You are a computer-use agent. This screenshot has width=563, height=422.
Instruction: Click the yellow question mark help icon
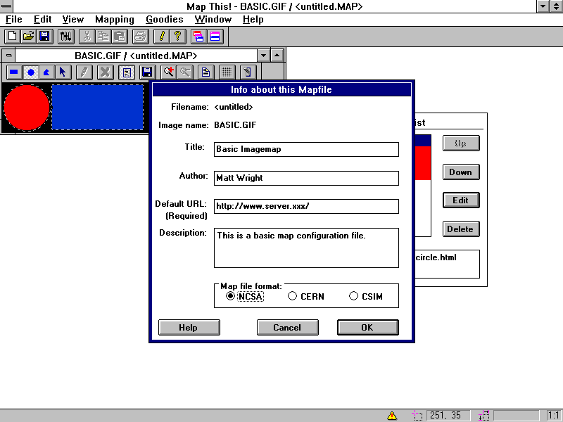click(177, 36)
